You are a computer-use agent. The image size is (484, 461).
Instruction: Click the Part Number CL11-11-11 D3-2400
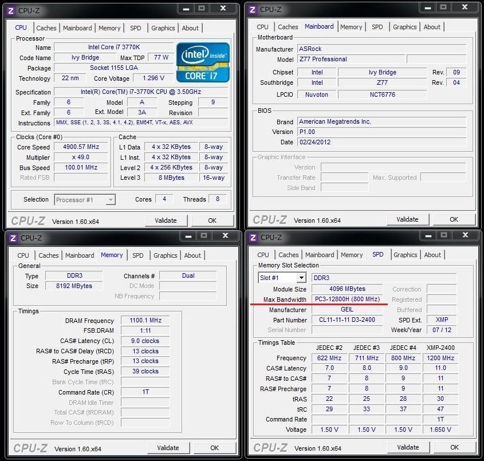click(347, 320)
